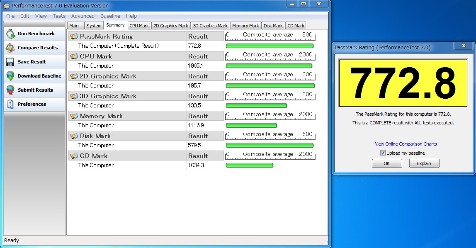Click Preferences in the sidebar
Screen dimensions: 476x248
[x=34, y=104]
